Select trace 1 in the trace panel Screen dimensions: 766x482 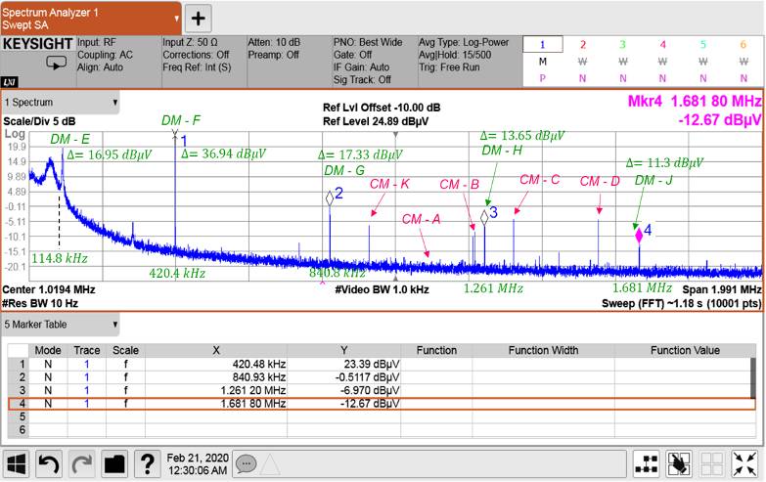point(542,44)
